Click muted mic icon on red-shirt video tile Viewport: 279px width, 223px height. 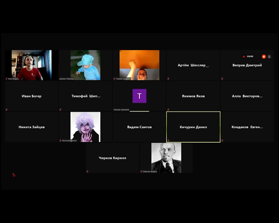coord(7,79)
